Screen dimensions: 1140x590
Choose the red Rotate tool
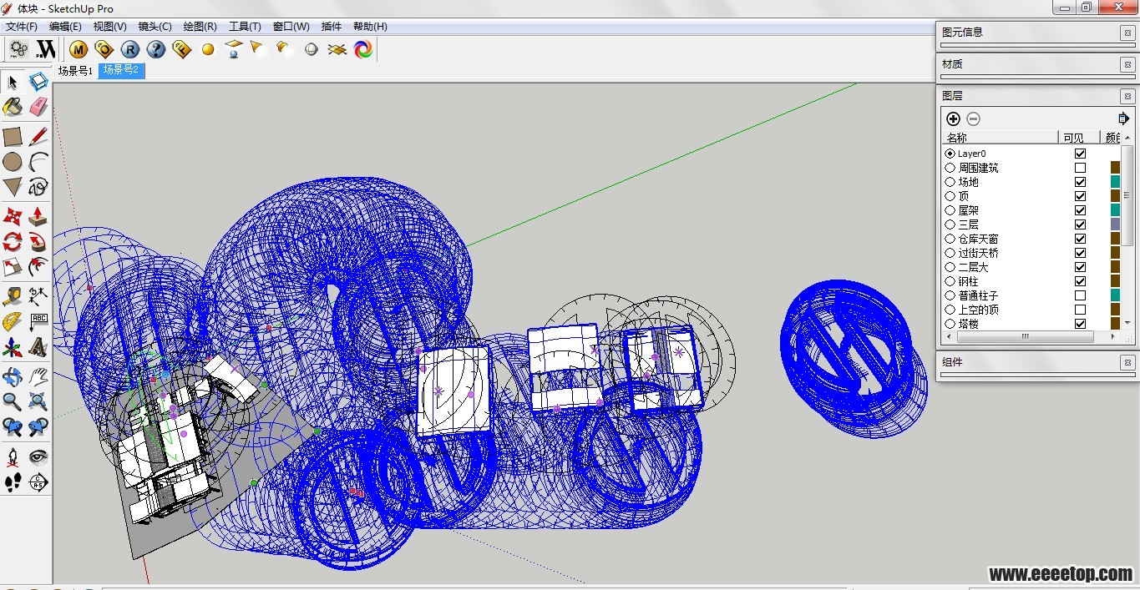[13, 242]
